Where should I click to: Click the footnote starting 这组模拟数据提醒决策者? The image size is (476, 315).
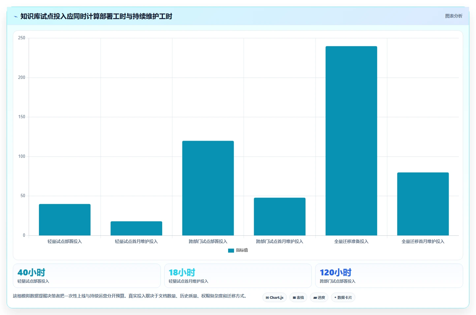pos(130,296)
